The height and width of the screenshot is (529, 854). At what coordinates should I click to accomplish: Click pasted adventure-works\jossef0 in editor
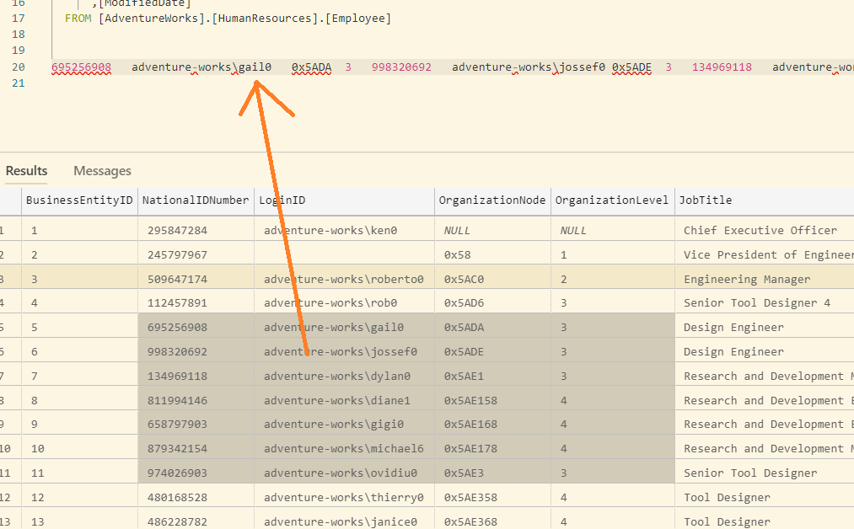pyautogui.click(x=529, y=67)
